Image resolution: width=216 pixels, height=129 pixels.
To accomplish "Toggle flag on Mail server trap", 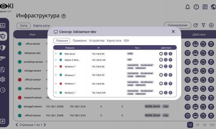I will pyautogui.click(x=56, y=54).
